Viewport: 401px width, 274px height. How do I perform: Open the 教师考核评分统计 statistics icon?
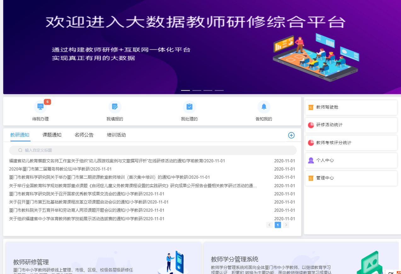311,143
